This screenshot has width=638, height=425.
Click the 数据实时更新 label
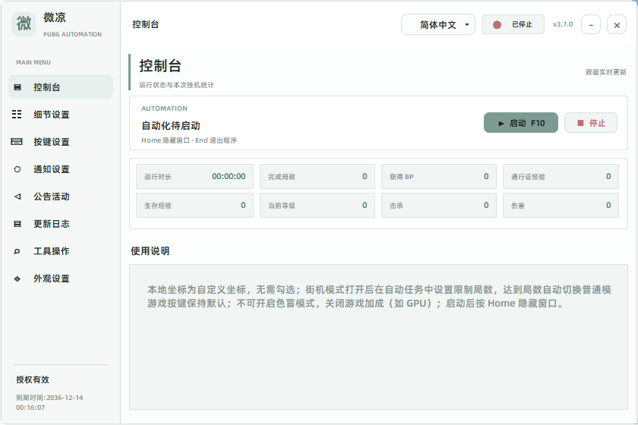point(605,72)
